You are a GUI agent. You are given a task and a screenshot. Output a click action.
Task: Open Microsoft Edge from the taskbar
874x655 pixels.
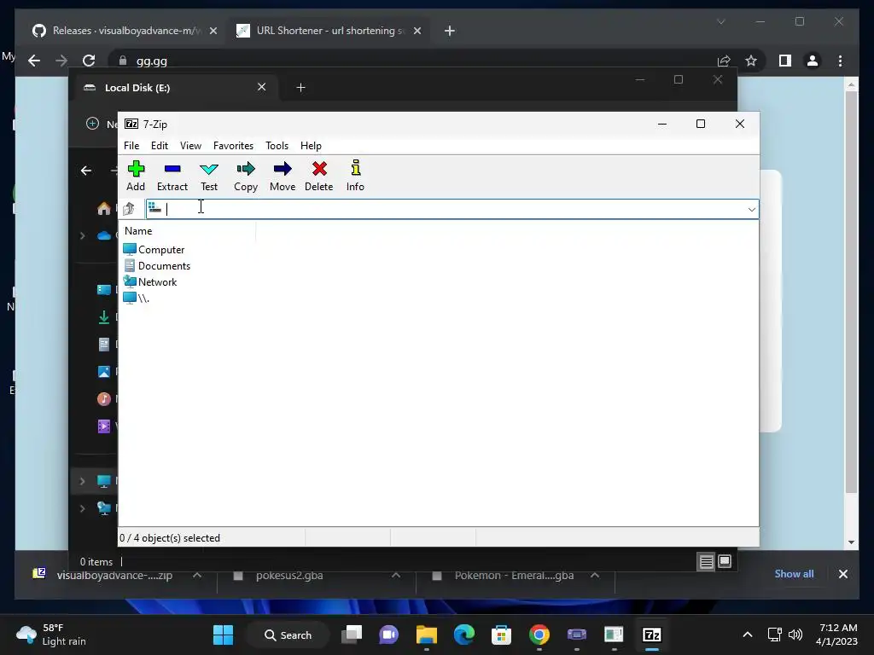pyautogui.click(x=463, y=635)
